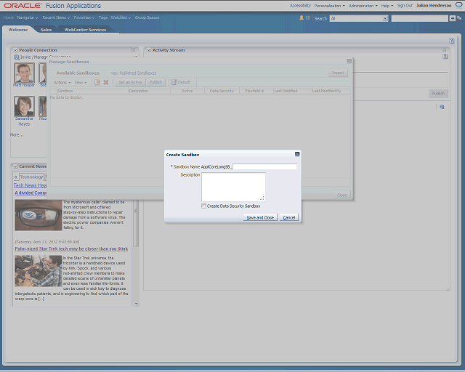Image resolution: width=465 pixels, height=372 pixels.
Task: Cancel the Create Sandbox dialog
Action: coord(289,217)
